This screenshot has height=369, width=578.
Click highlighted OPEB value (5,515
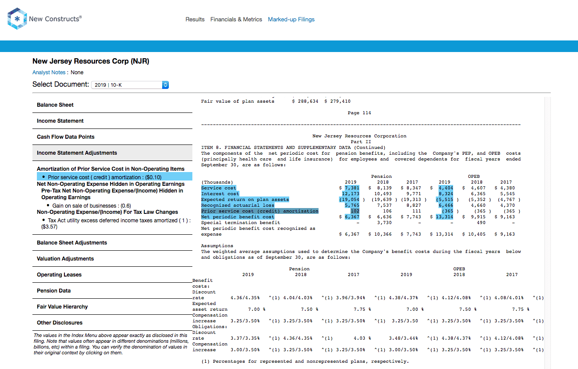click(444, 200)
